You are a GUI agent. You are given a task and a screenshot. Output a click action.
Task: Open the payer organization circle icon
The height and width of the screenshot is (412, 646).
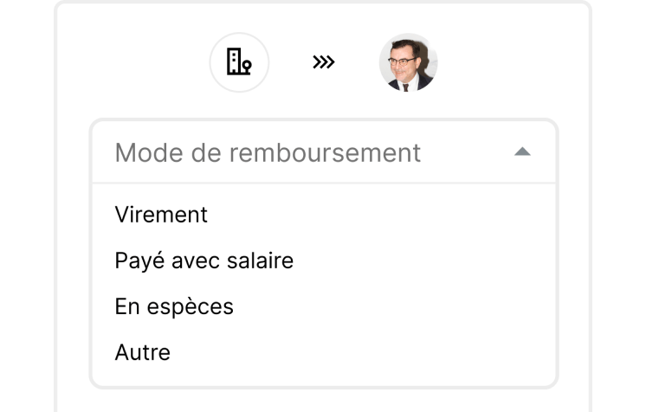(239, 63)
